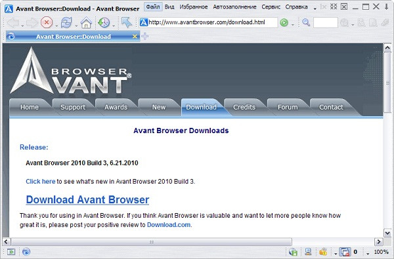Toggle the sidebar panel icon at bottom left
This screenshot has width=394, height=259.
point(11,252)
